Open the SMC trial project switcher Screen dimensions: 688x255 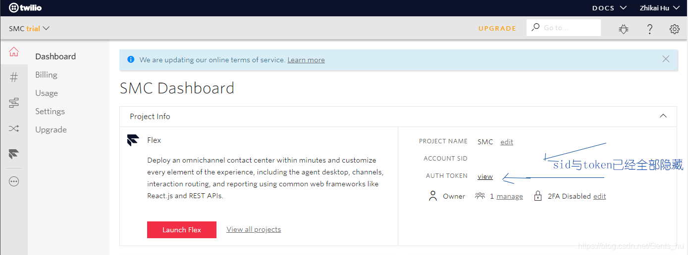(29, 28)
